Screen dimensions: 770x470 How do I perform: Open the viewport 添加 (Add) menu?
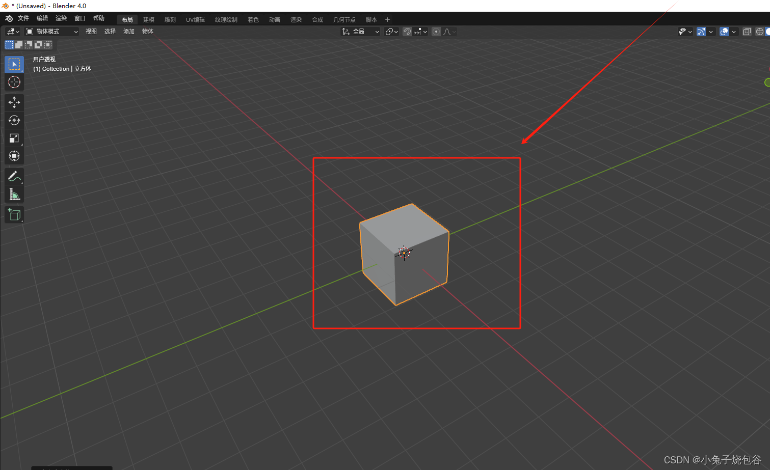pos(129,32)
